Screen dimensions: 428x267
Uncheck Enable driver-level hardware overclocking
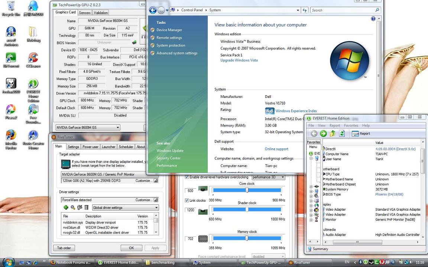(x=187, y=177)
